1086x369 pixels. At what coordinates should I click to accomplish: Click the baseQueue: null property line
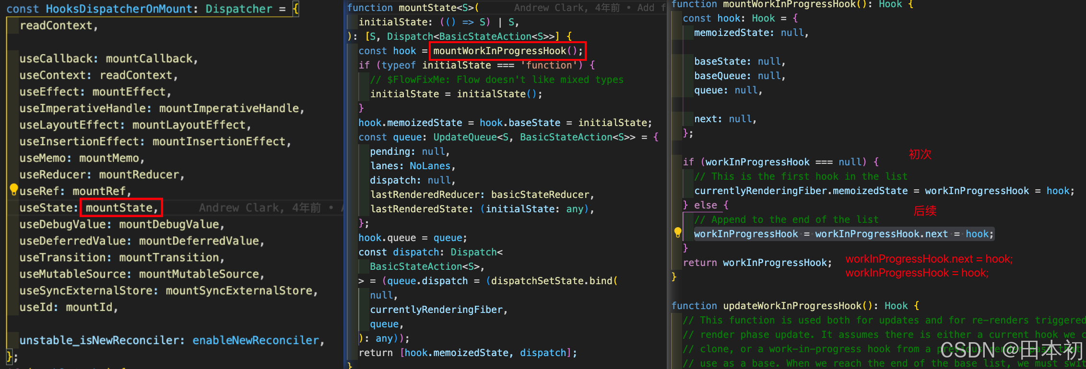click(740, 76)
